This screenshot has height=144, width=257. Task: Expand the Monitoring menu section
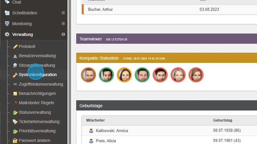[x=63, y=24]
